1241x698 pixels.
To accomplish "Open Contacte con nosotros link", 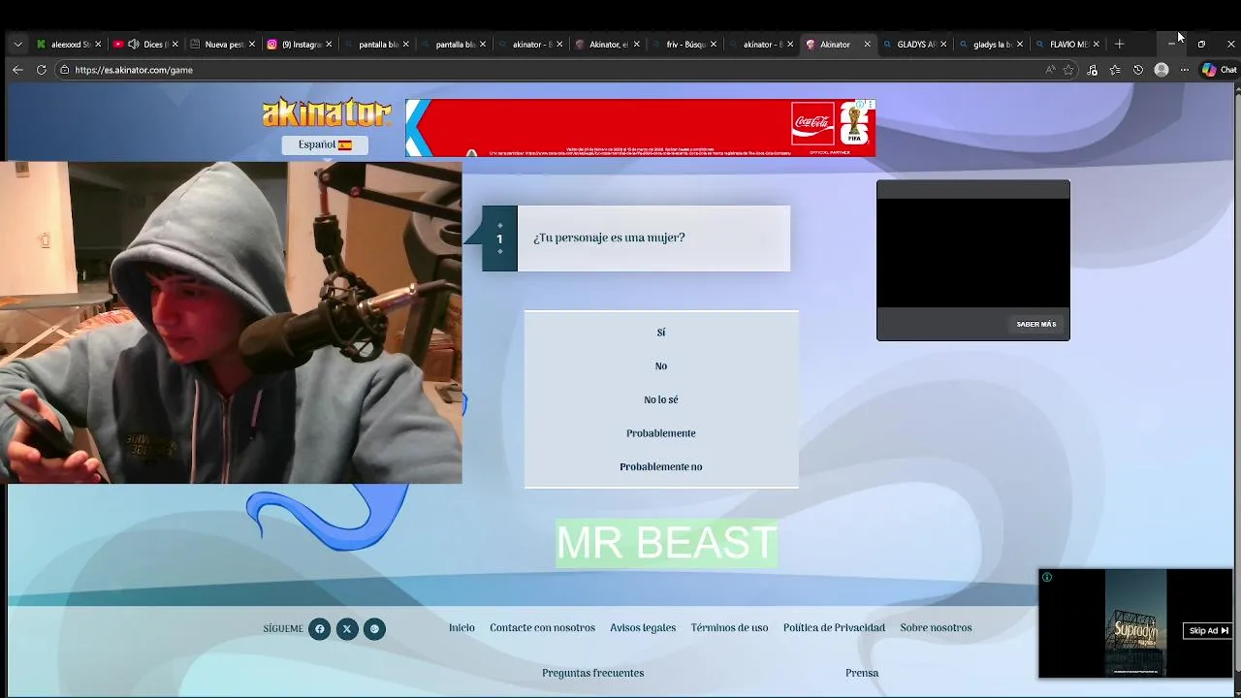I will [x=542, y=628].
